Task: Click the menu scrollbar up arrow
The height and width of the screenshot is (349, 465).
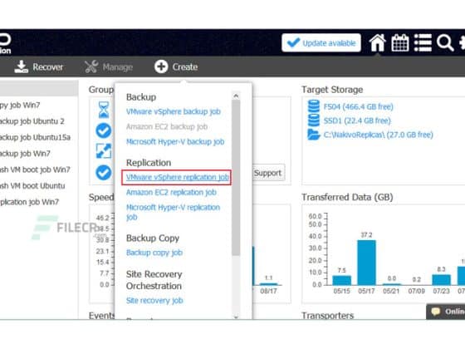Action: (236, 96)
